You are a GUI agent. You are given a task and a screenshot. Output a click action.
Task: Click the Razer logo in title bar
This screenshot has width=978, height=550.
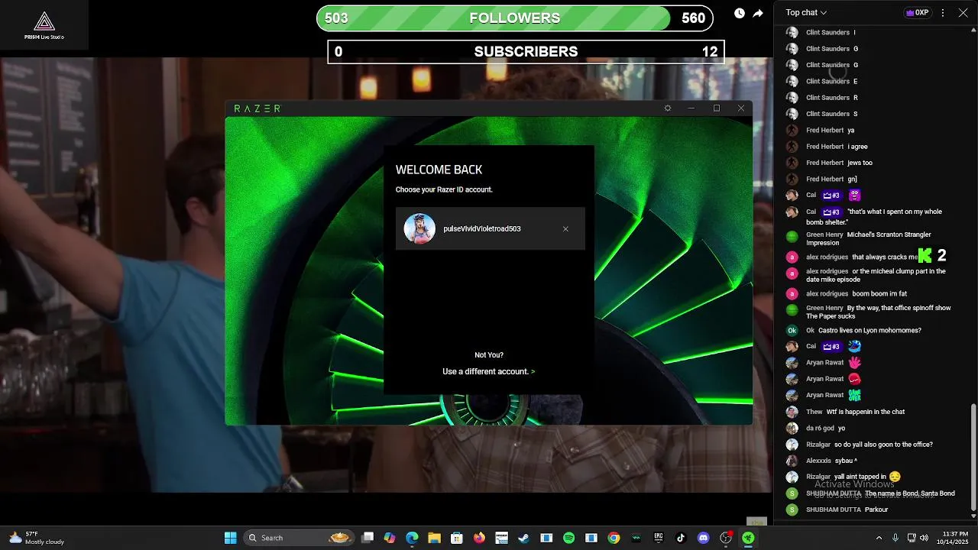coord(257,108)
